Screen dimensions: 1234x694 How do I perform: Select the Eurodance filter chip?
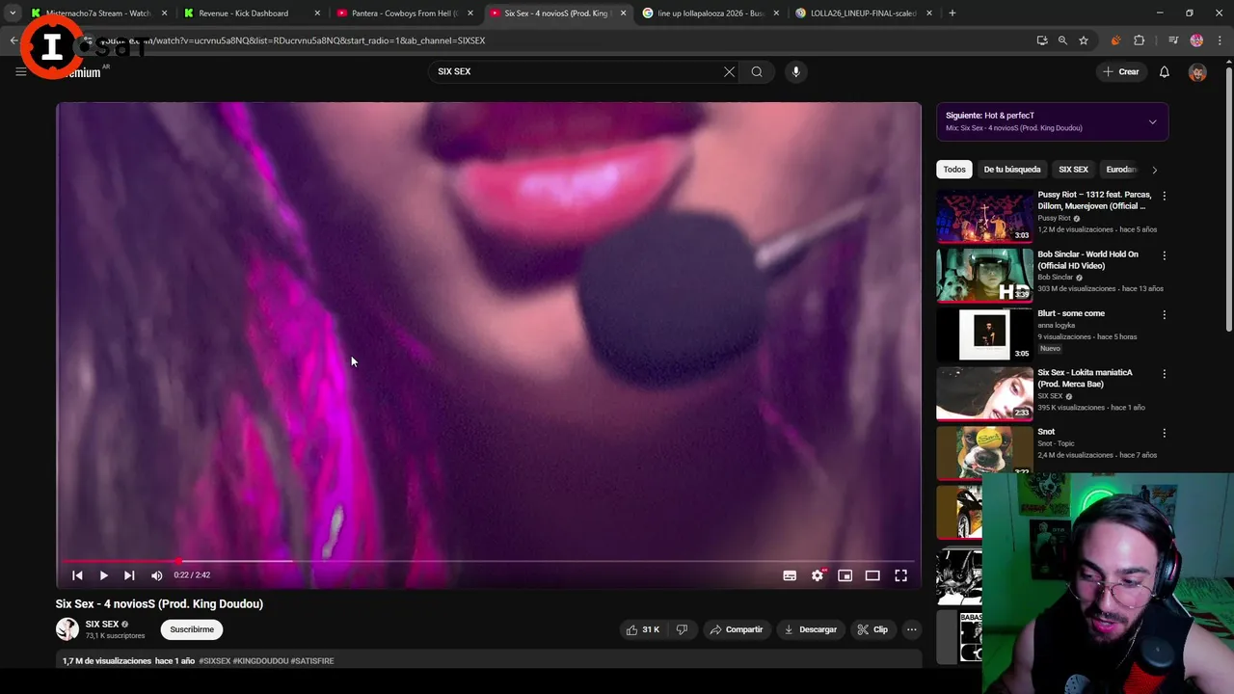[x=1121, y=170]
